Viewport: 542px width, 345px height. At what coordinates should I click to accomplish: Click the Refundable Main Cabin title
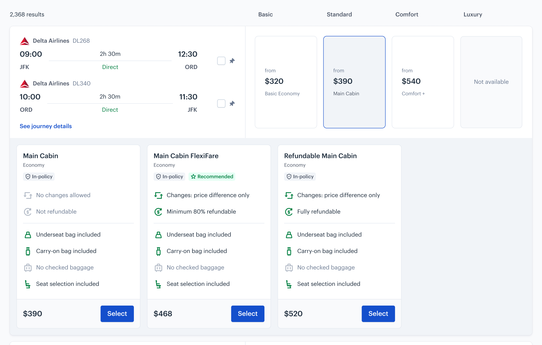[320, 156]
